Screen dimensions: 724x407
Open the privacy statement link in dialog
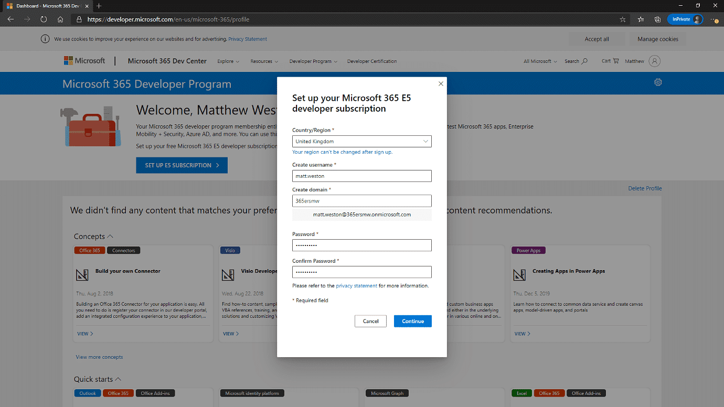[356, 286]
